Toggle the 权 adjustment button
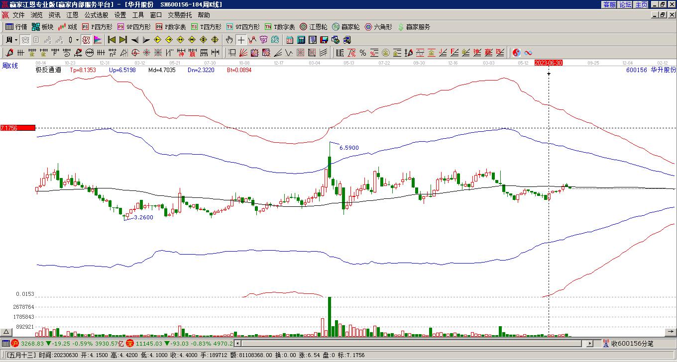Image resolution: width=677 pixels, height=362 pixels. click(86, 40)
